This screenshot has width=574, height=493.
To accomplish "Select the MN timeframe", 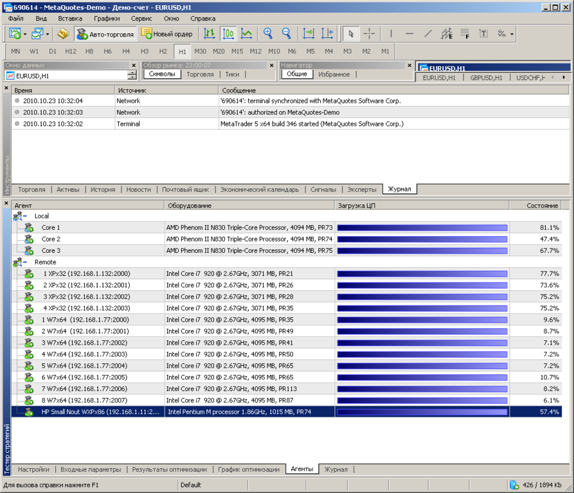I will coord(15,51).
